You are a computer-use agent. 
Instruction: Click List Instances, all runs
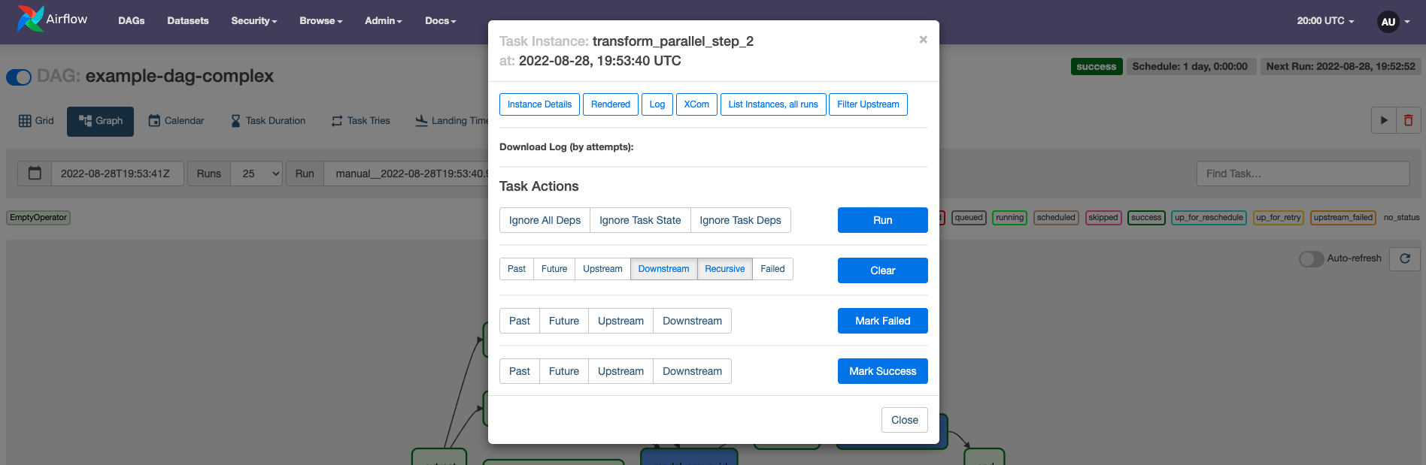point(773,104)
